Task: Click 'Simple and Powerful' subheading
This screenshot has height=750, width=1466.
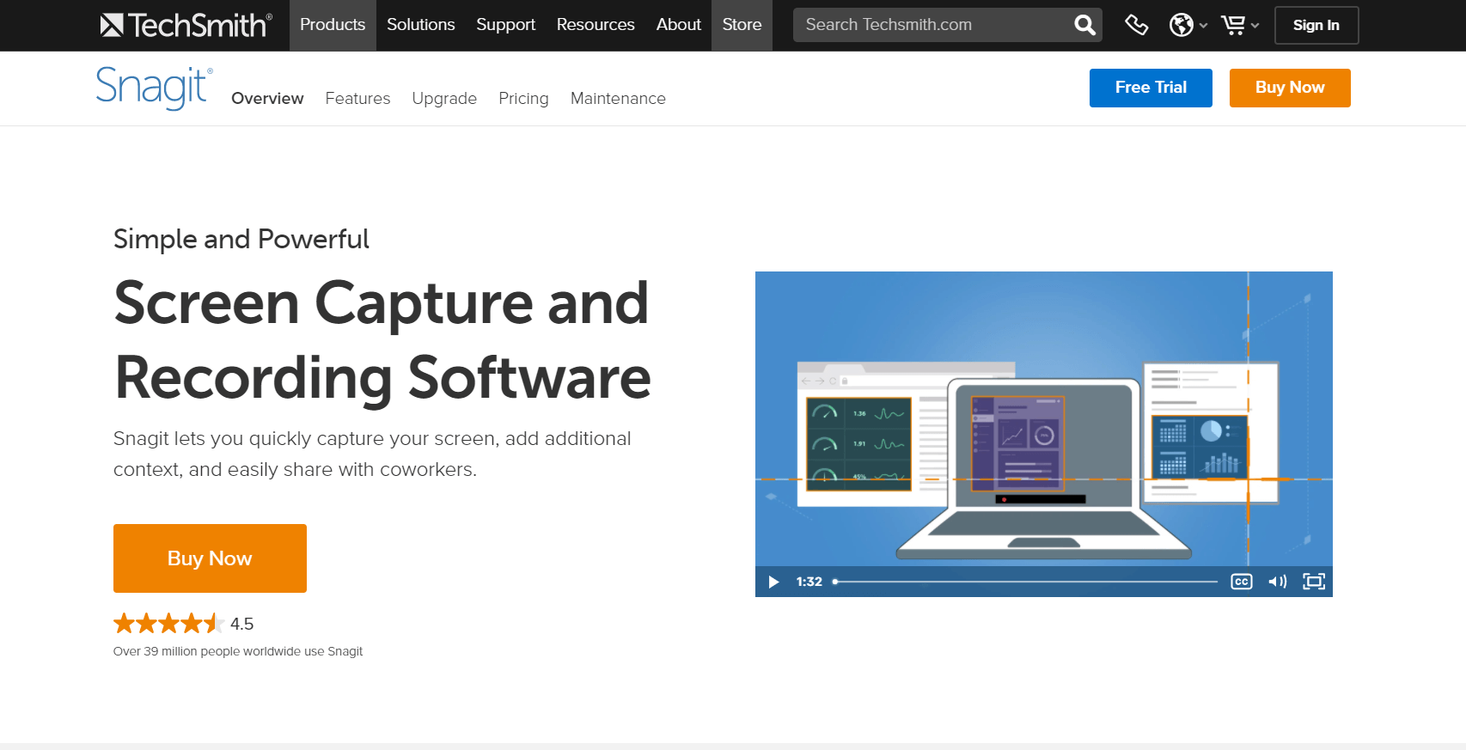Action: tap(241, 239)
